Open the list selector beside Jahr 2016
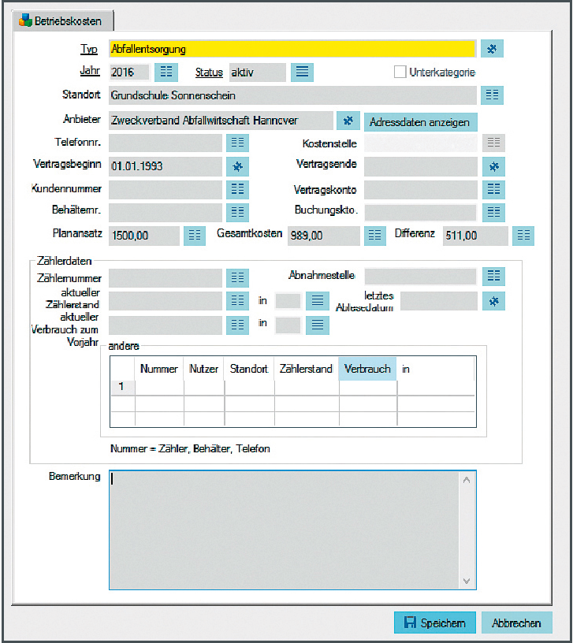The width and height of the screenshot is (573, 643). (x=166, y=72)
